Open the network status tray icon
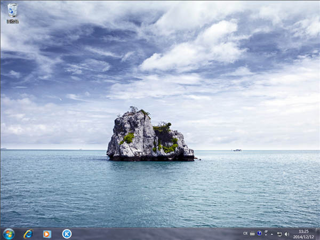The height and width of the screenshot is (240, 320). 279,234
